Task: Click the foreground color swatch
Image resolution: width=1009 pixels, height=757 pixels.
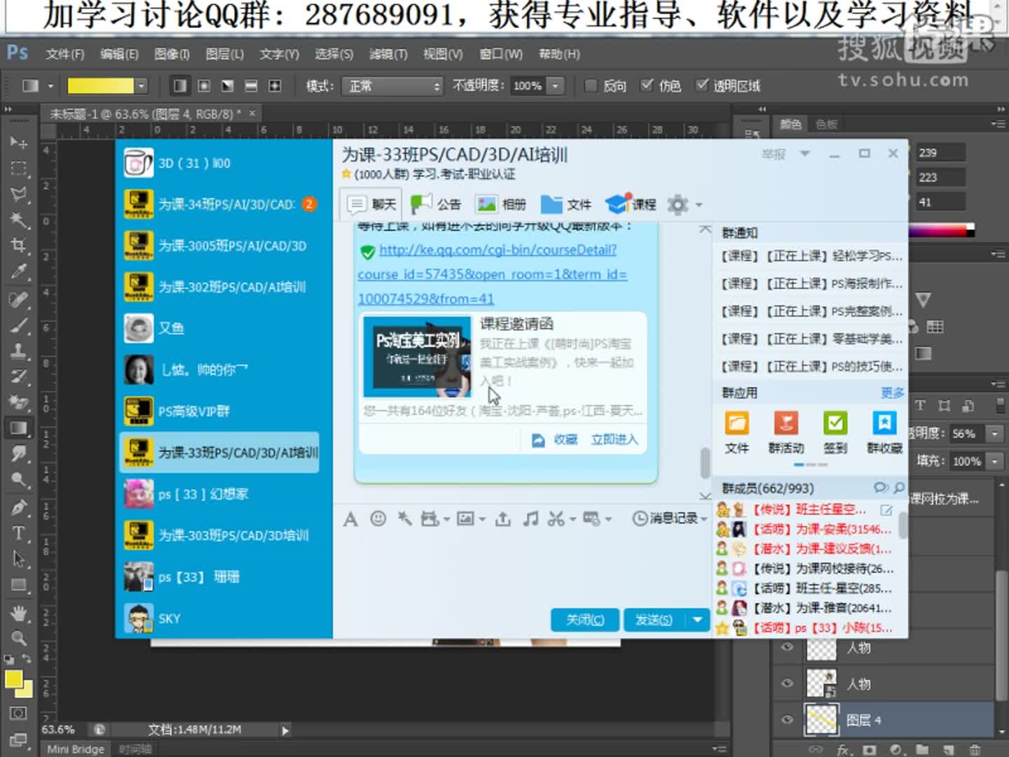Action: coord(13,679)
